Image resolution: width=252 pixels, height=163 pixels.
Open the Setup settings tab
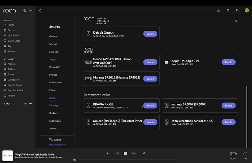[x=52, y=60]
